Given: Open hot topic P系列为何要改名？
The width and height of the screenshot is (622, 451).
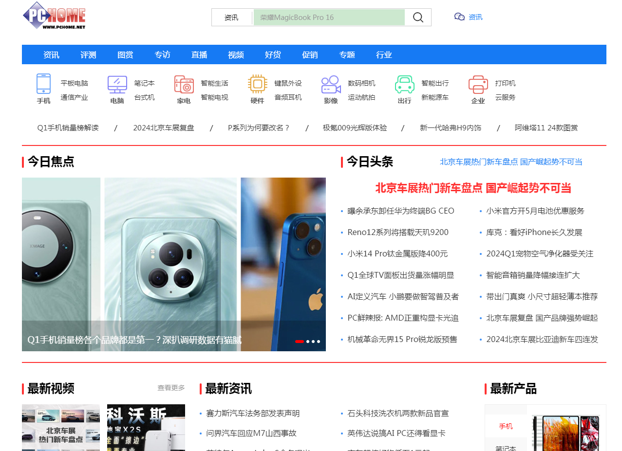Looking at the screenshot, I should [259, 128].
